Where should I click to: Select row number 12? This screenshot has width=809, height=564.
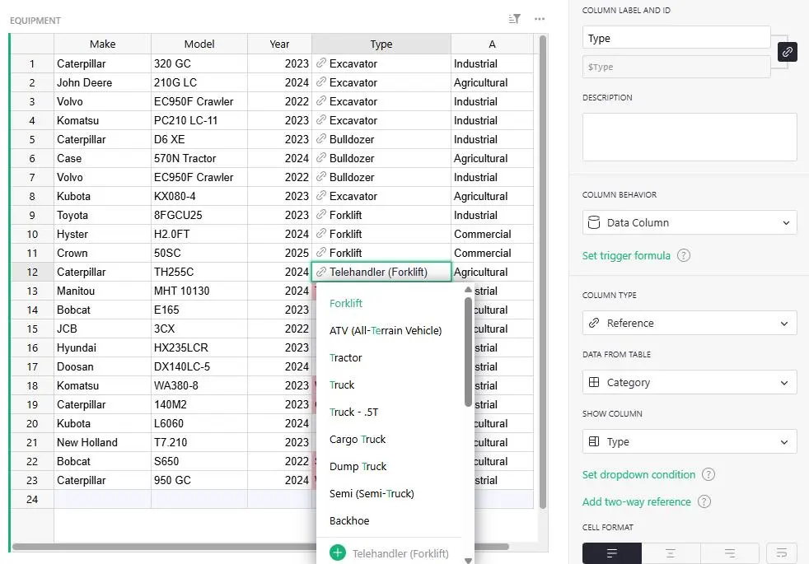32,272
